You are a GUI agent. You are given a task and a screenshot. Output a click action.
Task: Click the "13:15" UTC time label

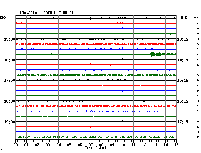183,39
